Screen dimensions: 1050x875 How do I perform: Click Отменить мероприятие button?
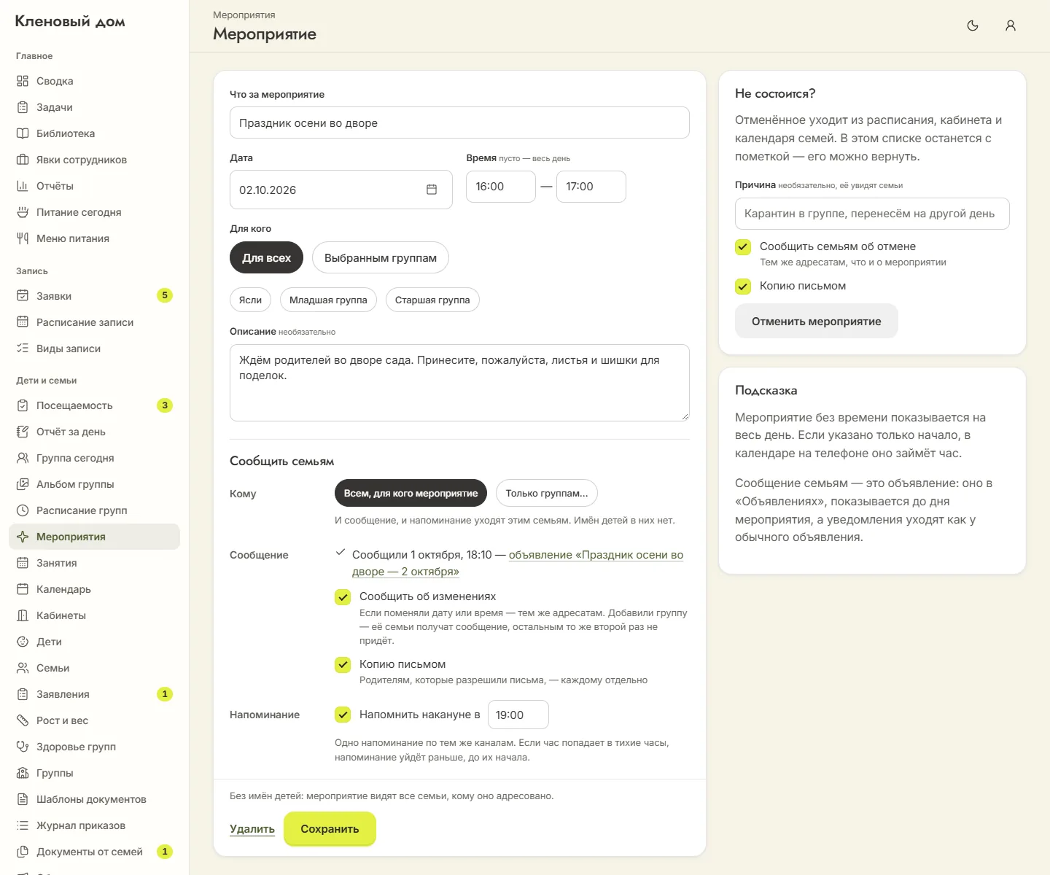[816, 321]
